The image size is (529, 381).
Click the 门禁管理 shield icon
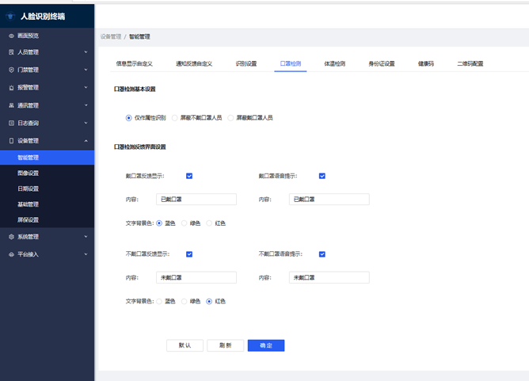[x=11, y=70]
